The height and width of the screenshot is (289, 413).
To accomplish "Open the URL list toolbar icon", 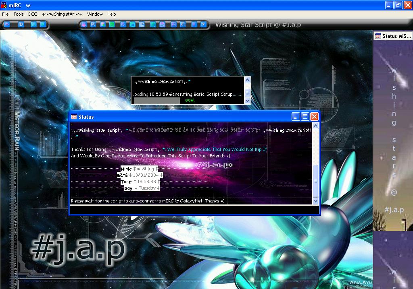I will click(162, 25).
